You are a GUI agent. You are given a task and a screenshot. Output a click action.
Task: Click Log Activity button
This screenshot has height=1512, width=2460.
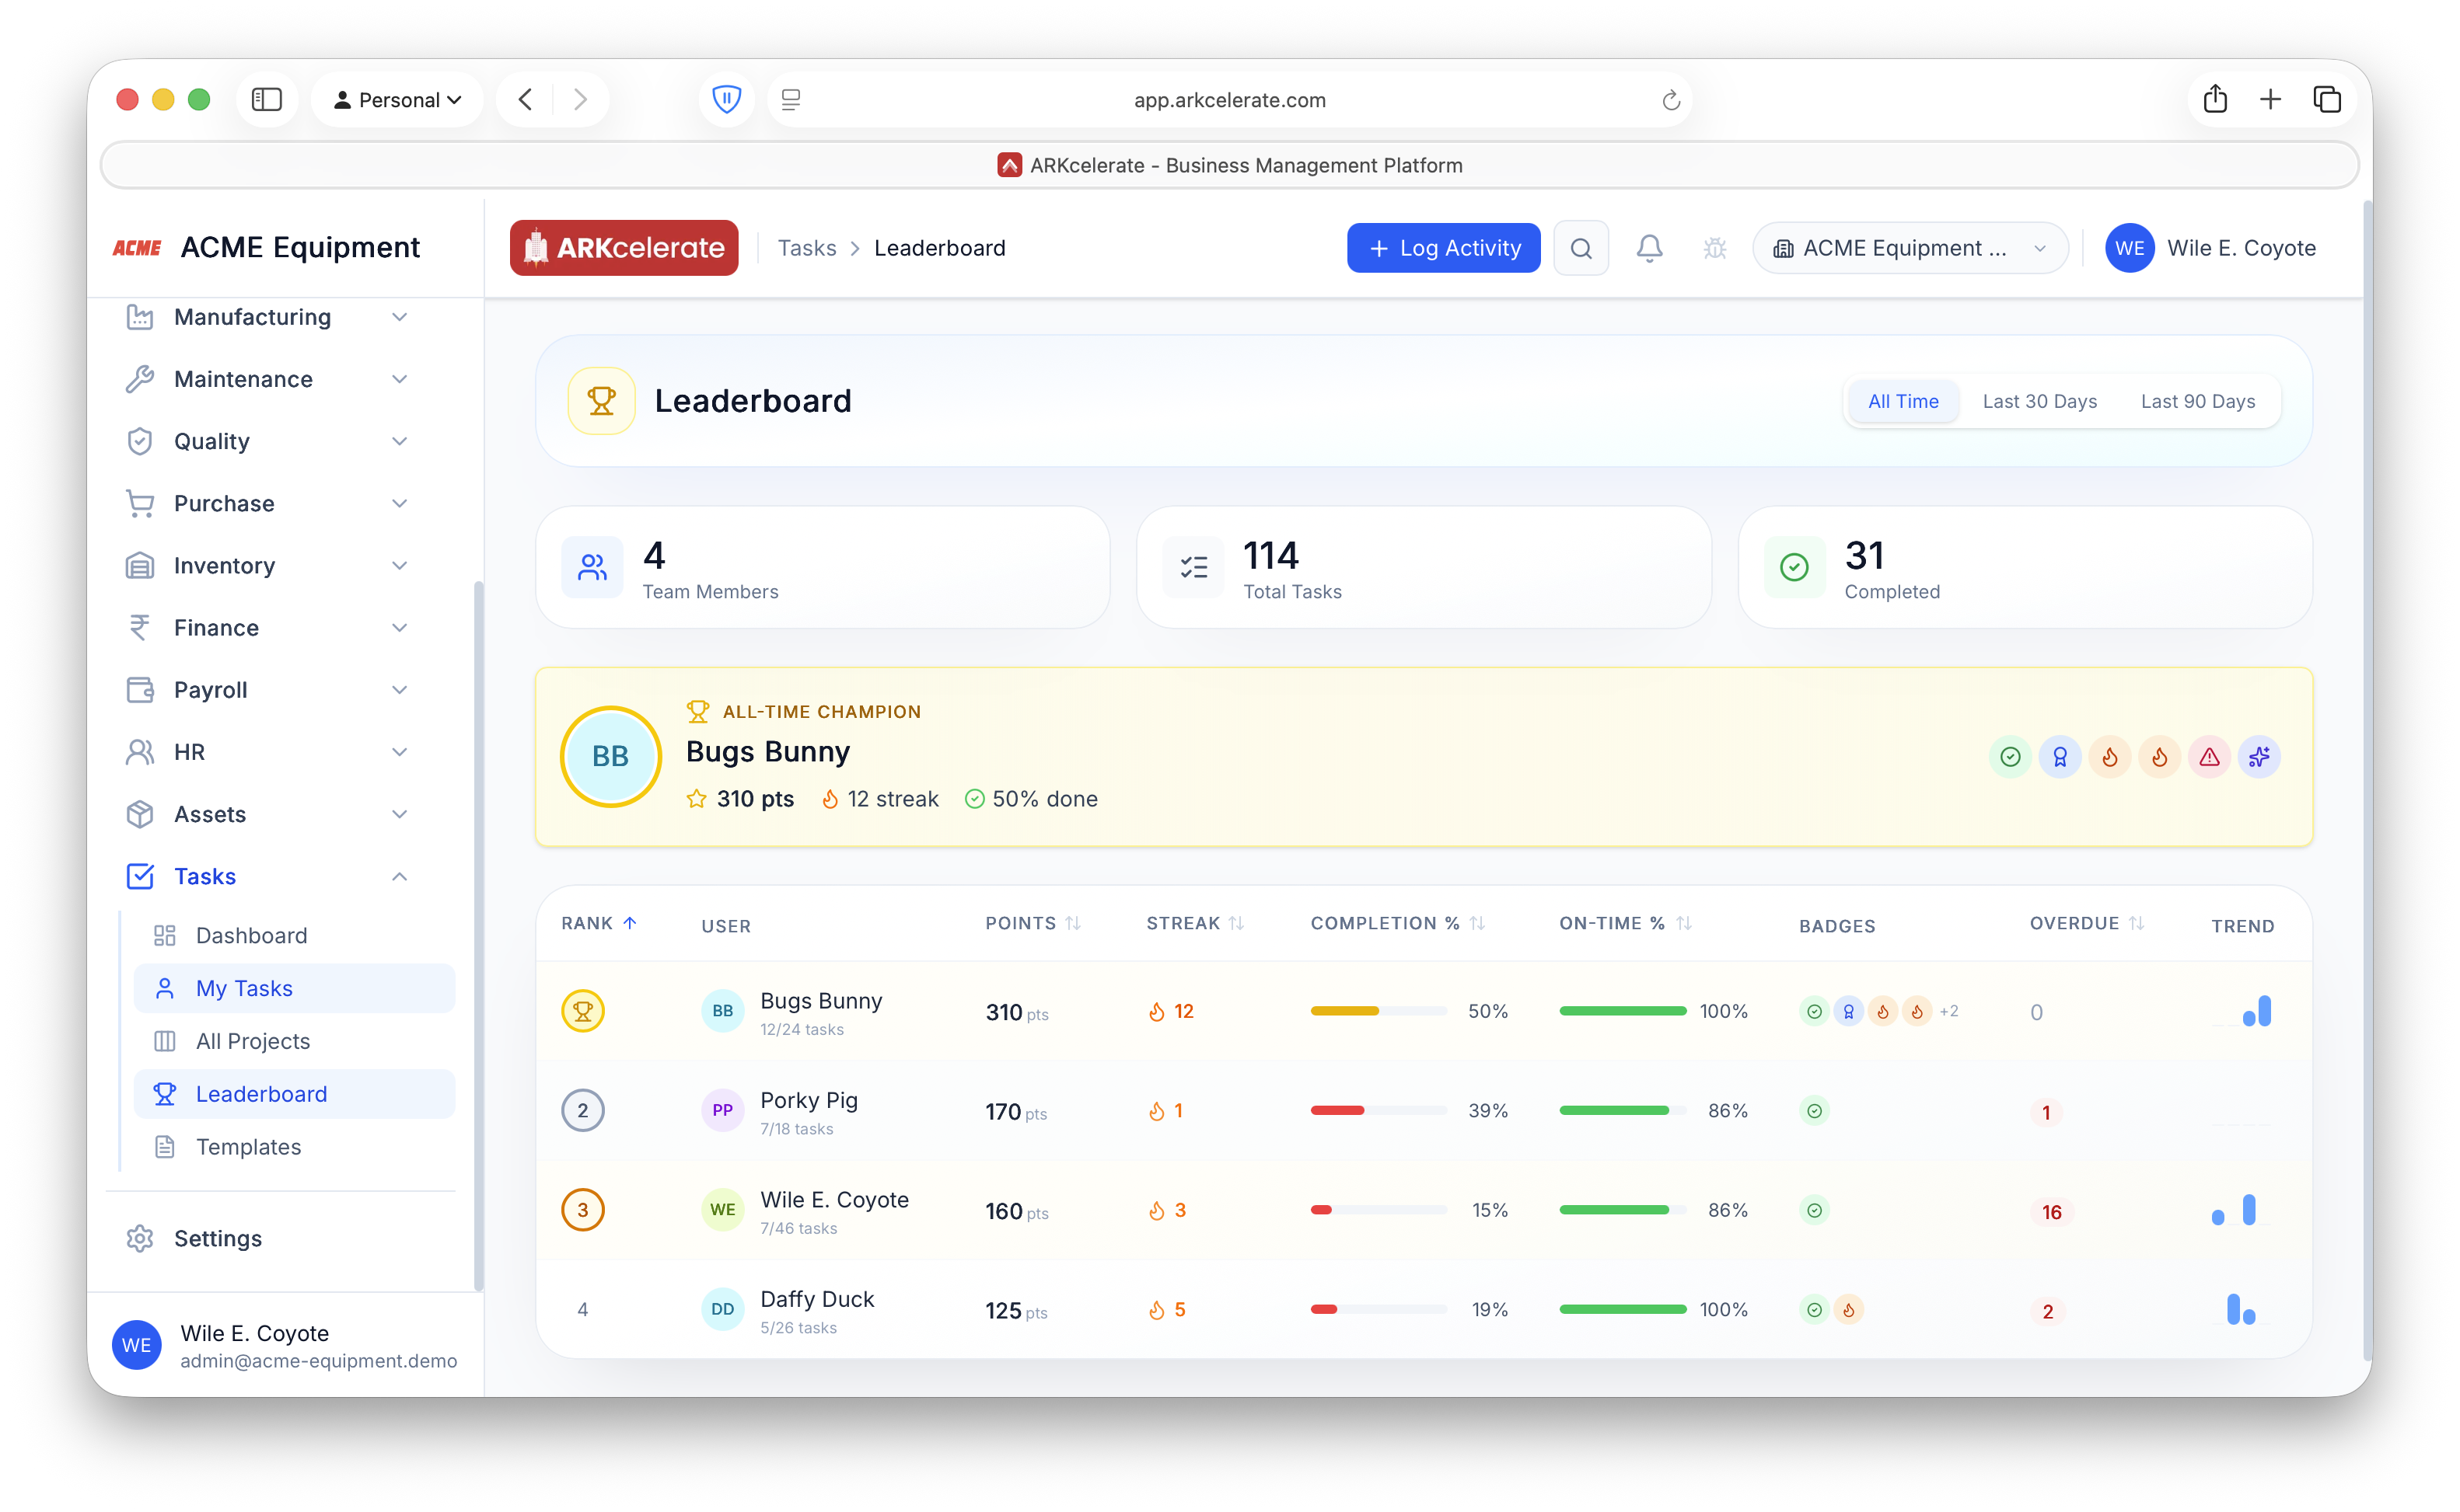tap(1442, 248)
